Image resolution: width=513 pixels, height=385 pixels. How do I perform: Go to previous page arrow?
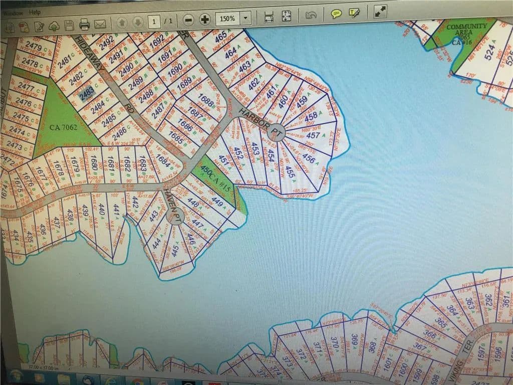pos(122,23)
